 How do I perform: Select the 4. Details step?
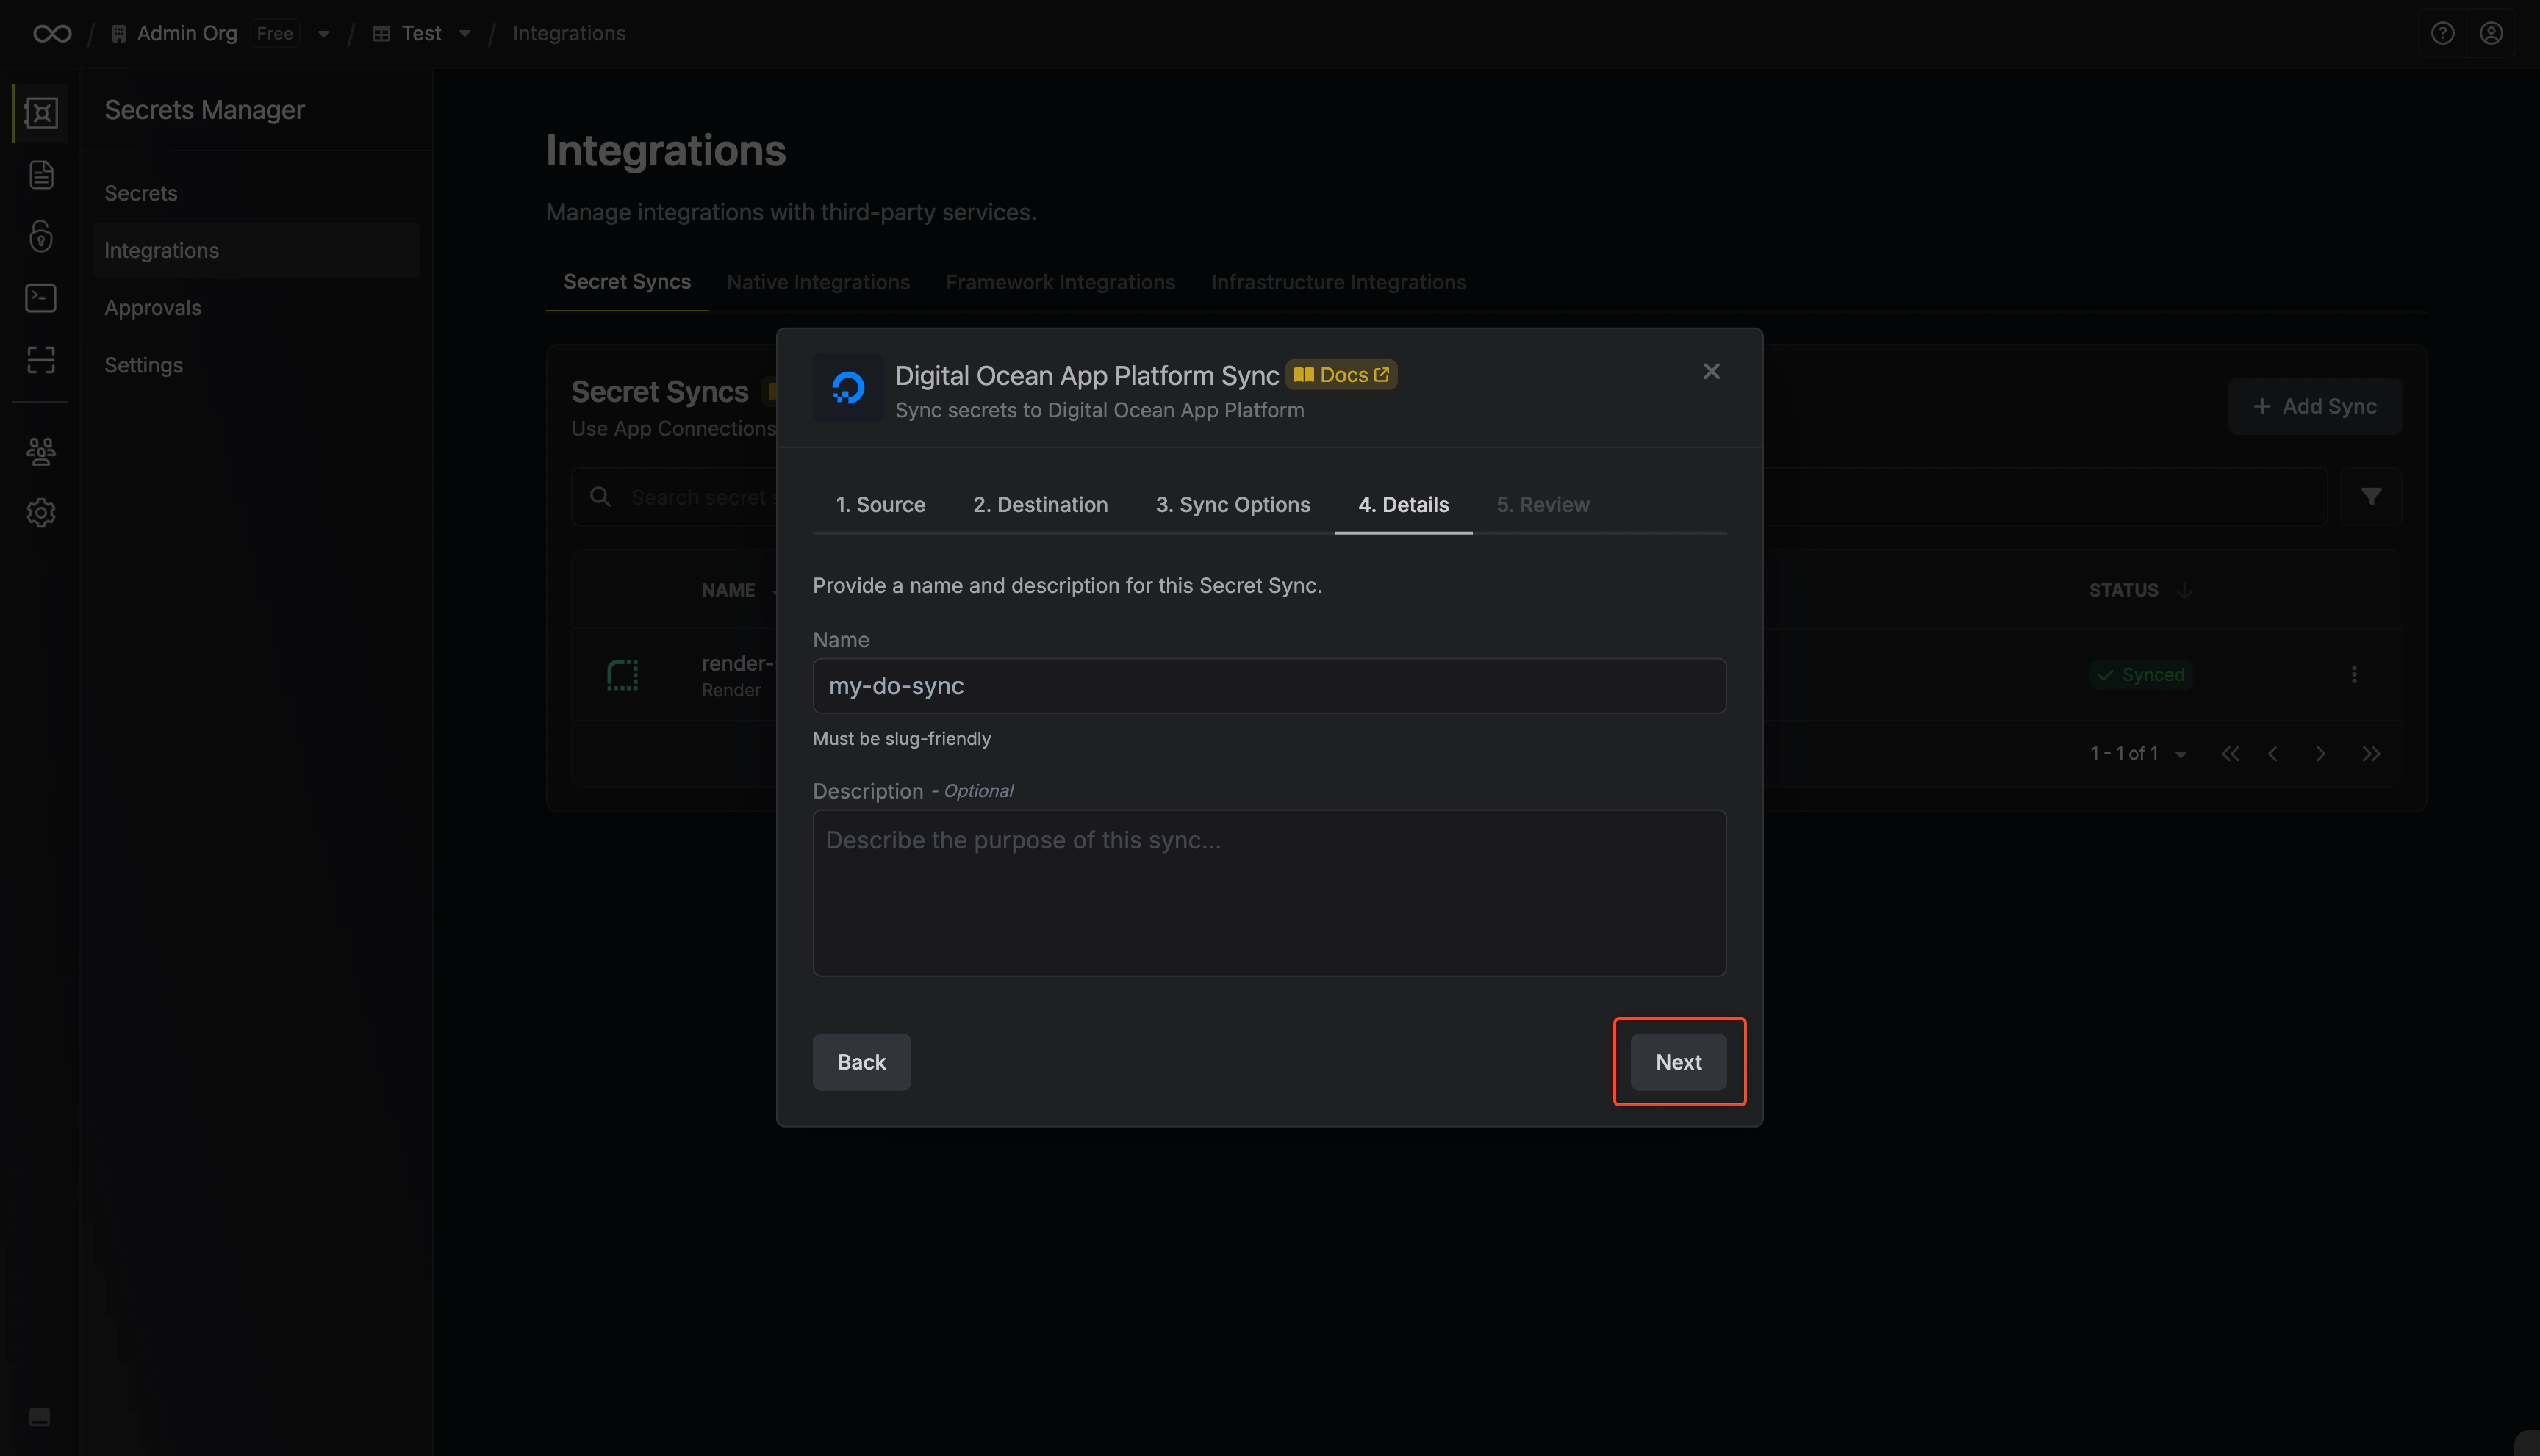pyautogui.click(x=1402, y=504)
